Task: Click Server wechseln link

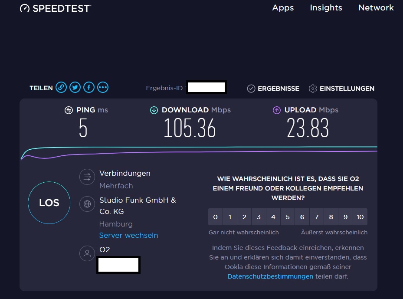Action: 128,235
